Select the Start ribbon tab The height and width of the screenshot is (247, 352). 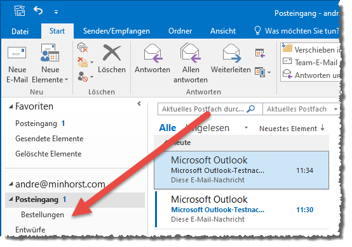57,31
